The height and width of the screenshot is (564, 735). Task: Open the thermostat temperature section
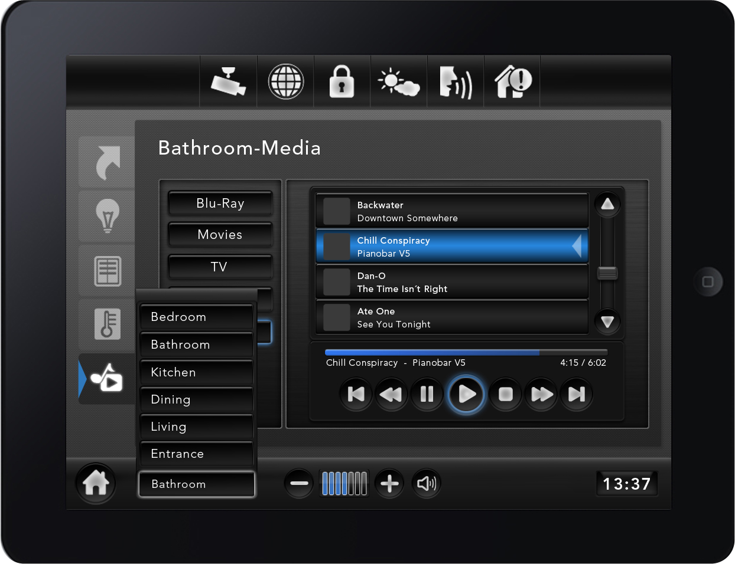[x=107, y=324]
